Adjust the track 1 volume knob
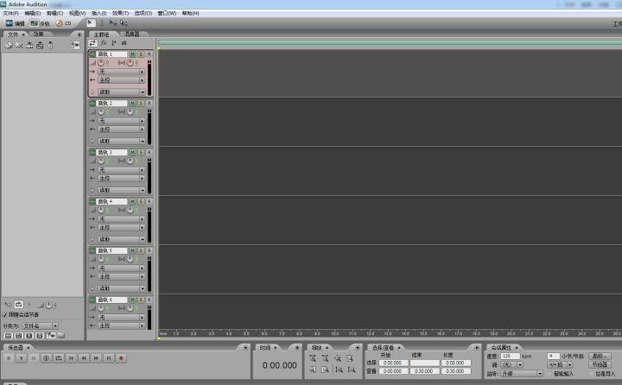The image size is (622, 385). pyautogui.click(x=101, y=63)
